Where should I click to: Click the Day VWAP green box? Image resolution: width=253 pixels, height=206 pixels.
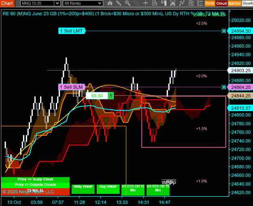(x=108, y=189)
